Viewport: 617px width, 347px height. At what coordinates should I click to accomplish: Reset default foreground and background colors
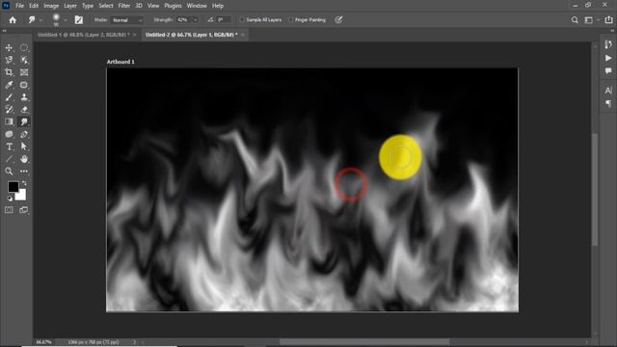pyautogui.click(x=10, y=199)
